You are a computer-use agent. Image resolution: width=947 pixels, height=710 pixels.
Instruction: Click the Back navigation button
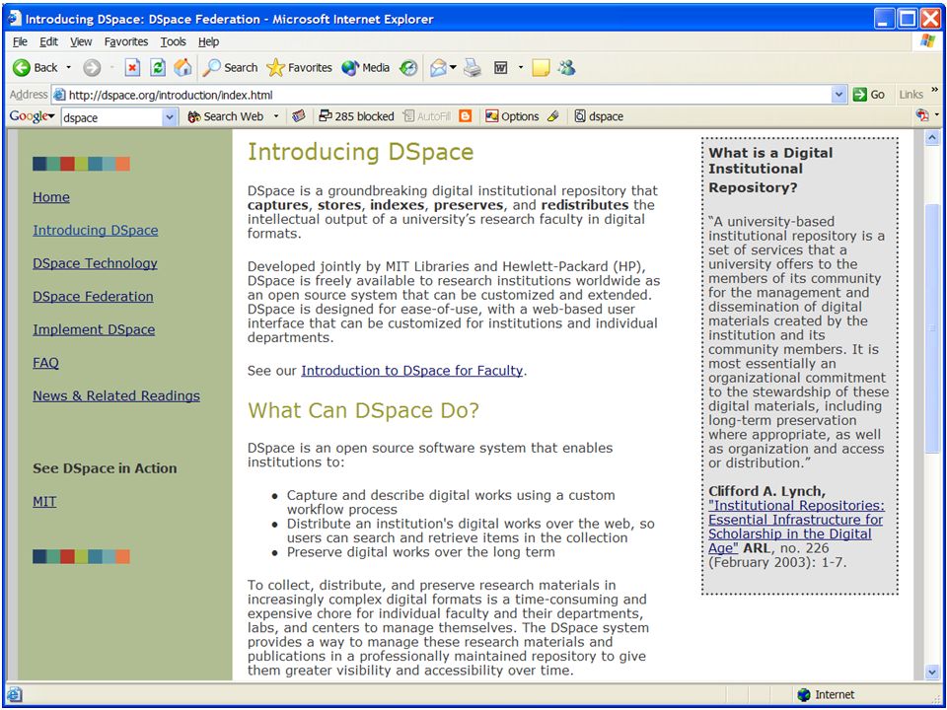(x=36, y=68)
